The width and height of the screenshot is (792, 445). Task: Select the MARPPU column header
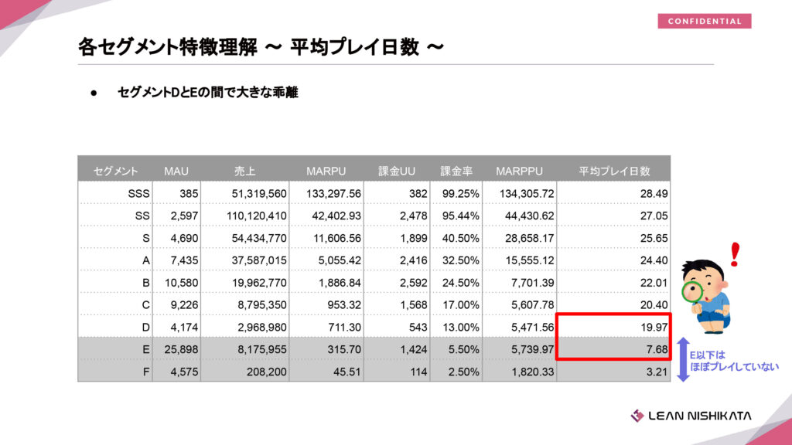click(519, 170)
